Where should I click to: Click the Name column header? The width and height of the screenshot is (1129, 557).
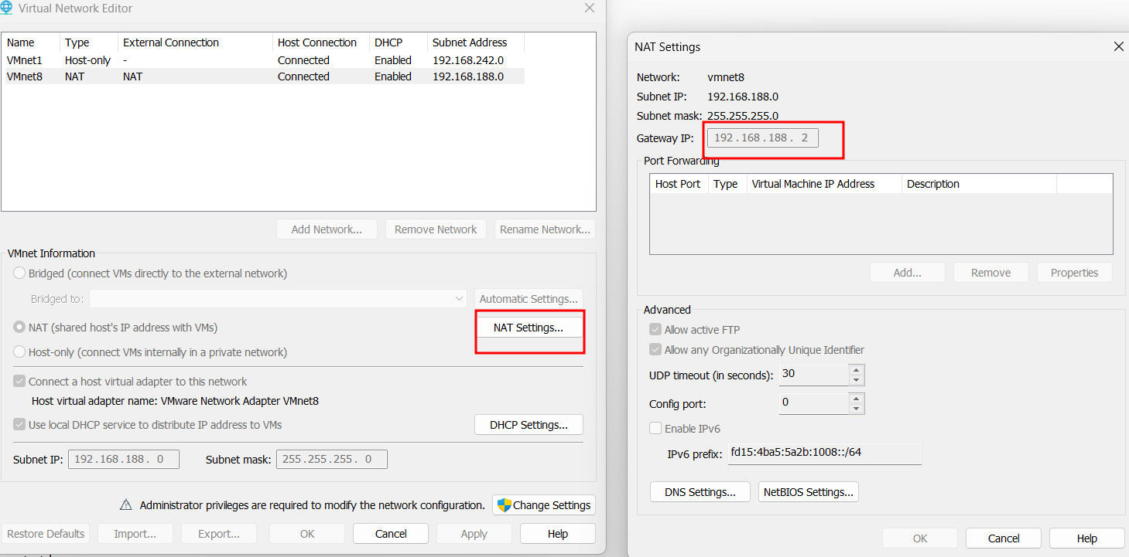pos(31,42)
